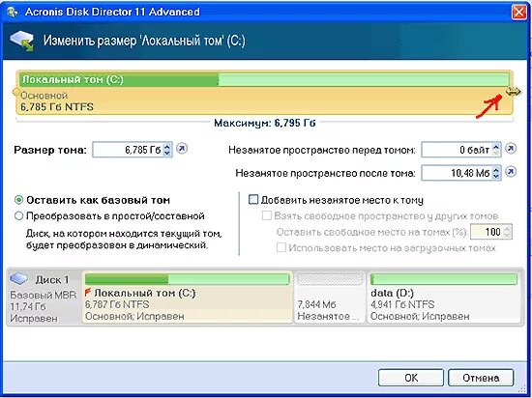Click up arrow of the 100 percent stepper

click(x=507, y=229)
